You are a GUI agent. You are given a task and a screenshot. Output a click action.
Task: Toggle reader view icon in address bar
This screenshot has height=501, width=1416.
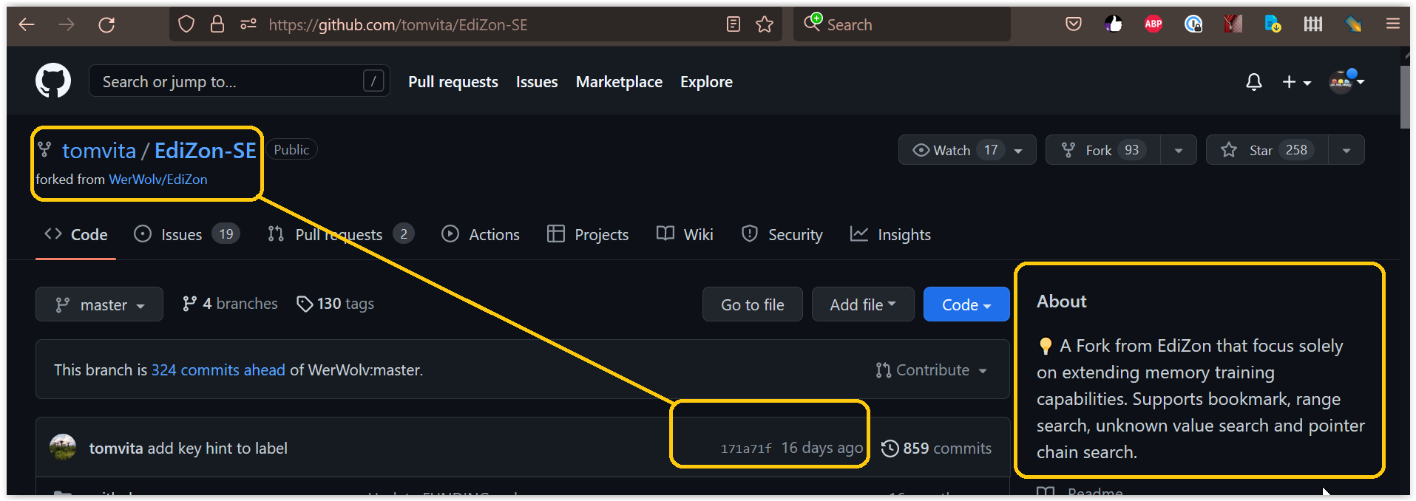[734, 24]
